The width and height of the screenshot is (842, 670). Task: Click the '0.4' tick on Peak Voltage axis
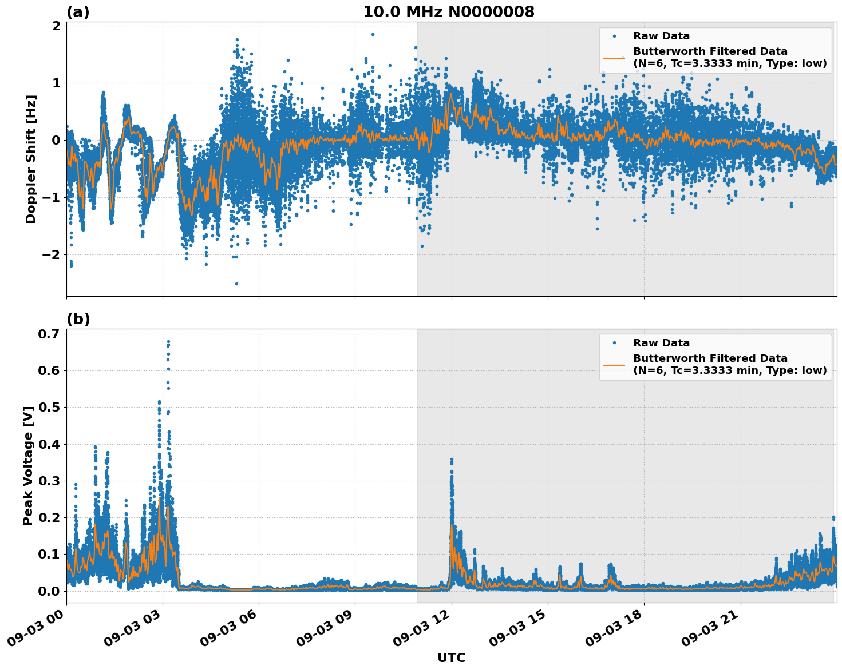[x=50, y=444]
